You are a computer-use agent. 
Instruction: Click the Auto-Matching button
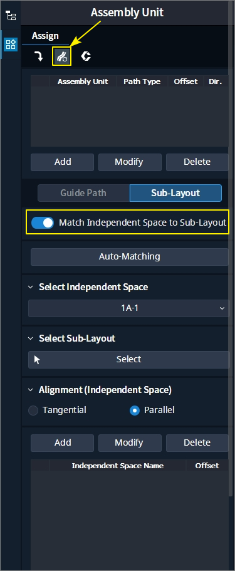point(129,257)
